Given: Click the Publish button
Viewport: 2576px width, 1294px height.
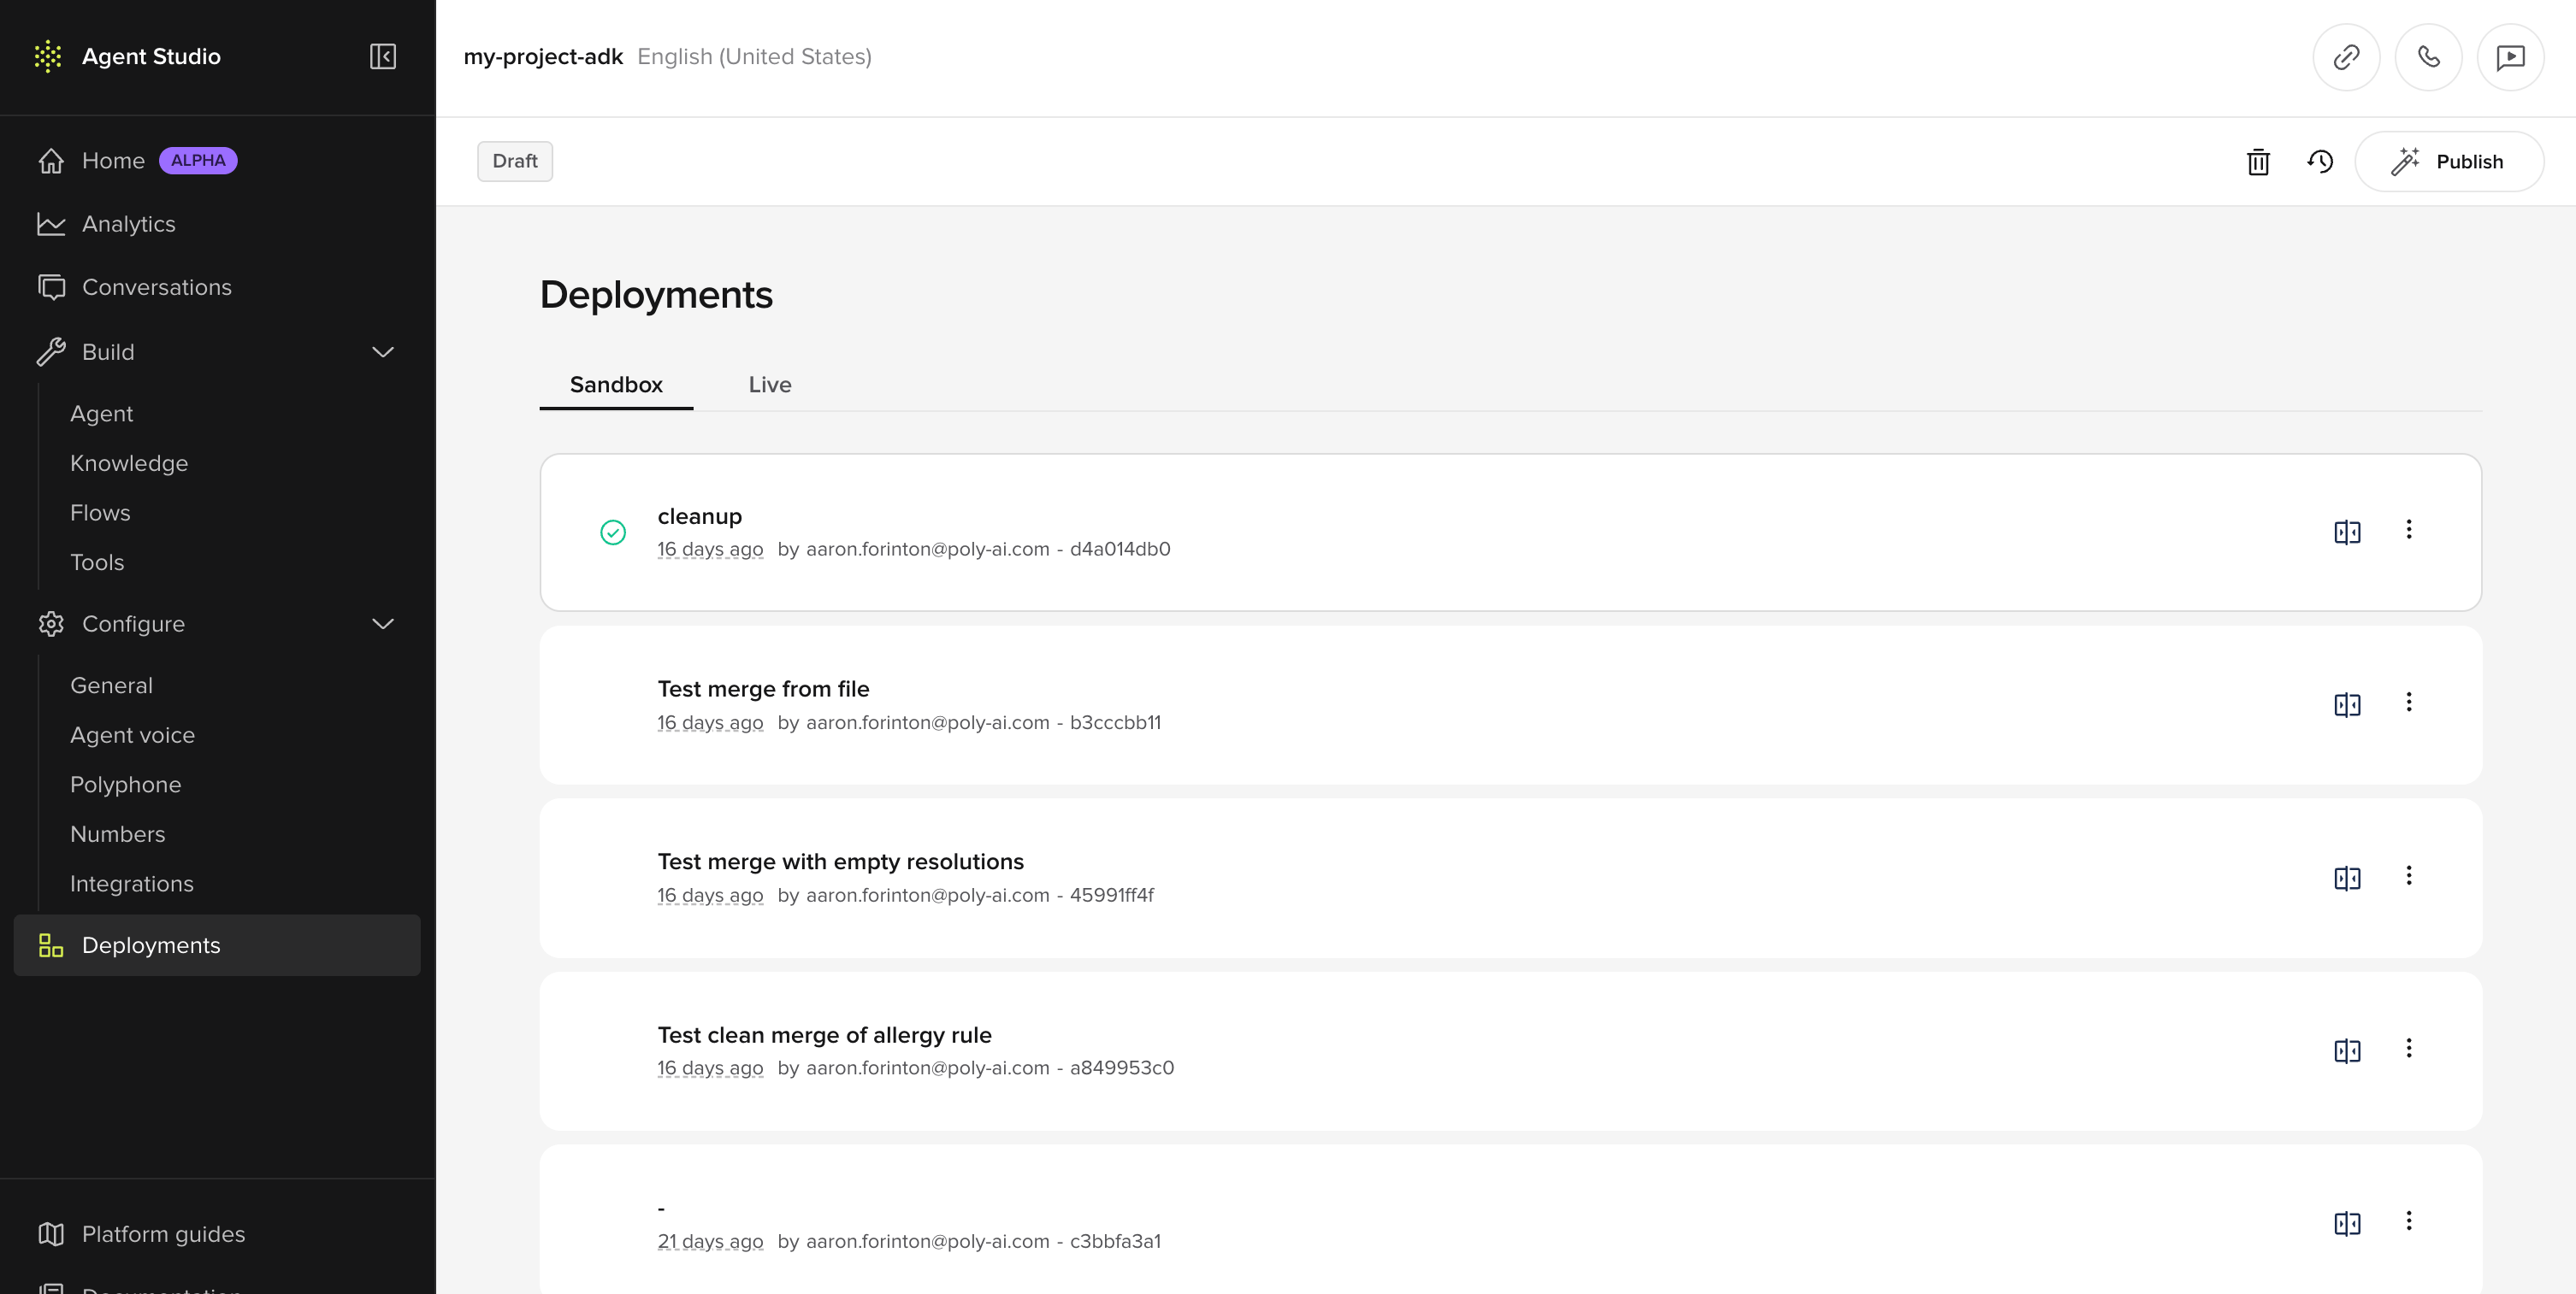Looking at the screenshot, I should pyautogui.click(x=2449, y=162).
